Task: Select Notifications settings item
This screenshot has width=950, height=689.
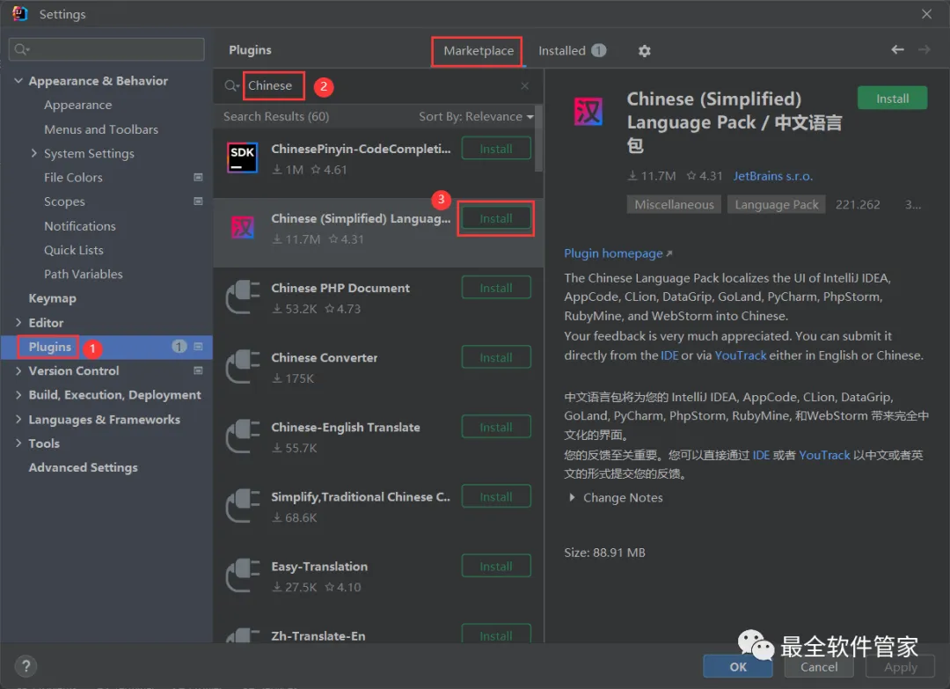Action: click(x=79, y=226)
